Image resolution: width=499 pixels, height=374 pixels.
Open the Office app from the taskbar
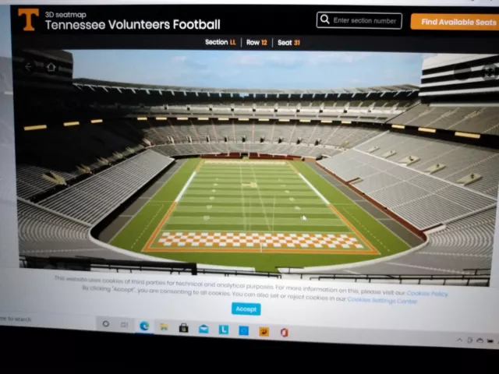284,333
